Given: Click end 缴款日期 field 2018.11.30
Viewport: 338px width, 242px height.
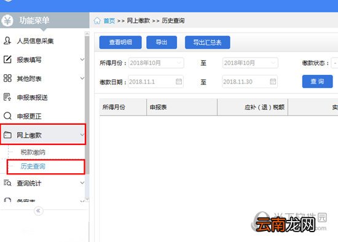Looking at the screenshot, I should (250, 82).
